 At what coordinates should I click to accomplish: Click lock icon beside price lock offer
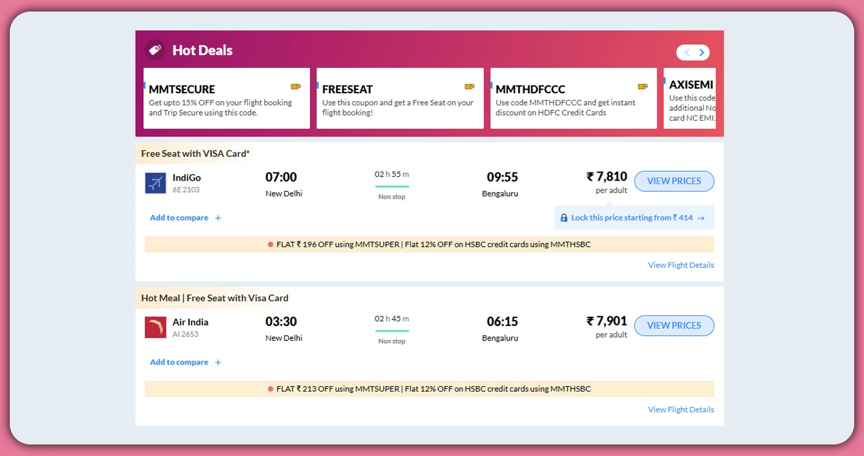[564, 218]
